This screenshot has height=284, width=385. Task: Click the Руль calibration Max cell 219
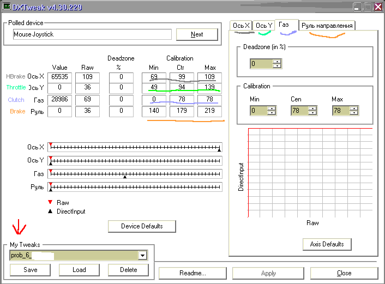(x=210, y=111)
